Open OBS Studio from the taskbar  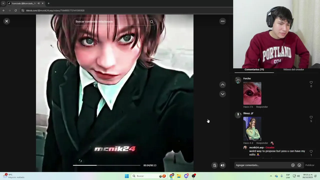[x=193, y=176]
